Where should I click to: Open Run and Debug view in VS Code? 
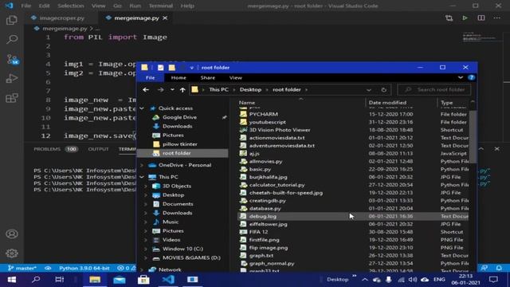[12, 78]
